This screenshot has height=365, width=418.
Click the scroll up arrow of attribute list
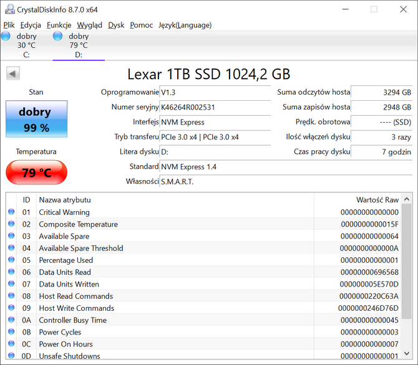[407, 199]
